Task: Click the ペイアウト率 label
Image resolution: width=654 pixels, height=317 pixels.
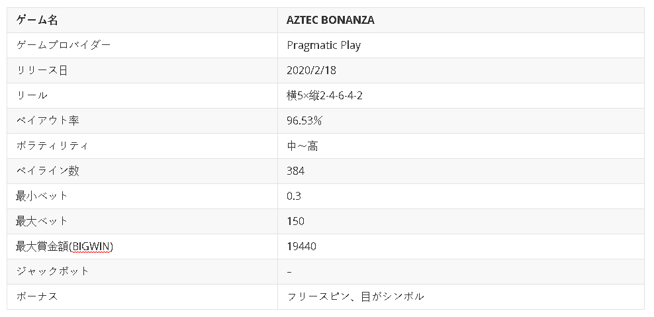Action: 48,120
